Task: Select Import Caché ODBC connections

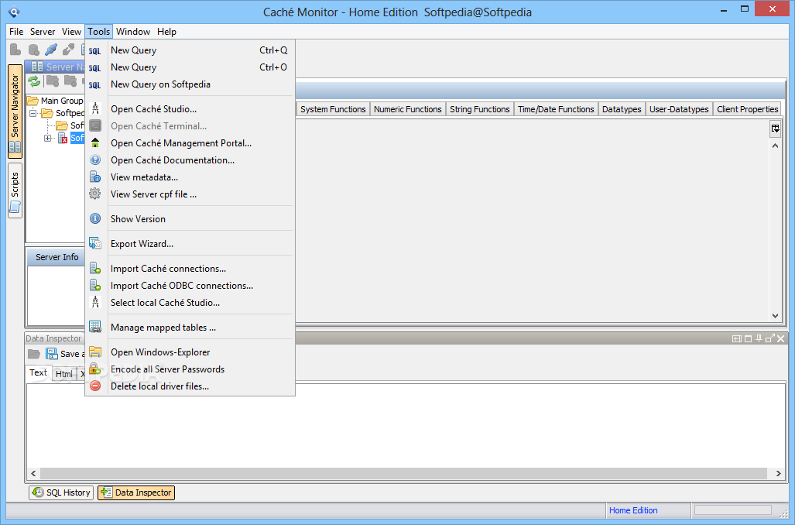Action: (x=190, y=286)
